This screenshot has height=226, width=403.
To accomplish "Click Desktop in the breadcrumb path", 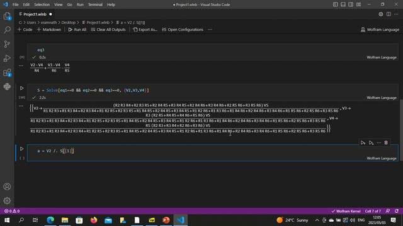I will pos(69,23).
